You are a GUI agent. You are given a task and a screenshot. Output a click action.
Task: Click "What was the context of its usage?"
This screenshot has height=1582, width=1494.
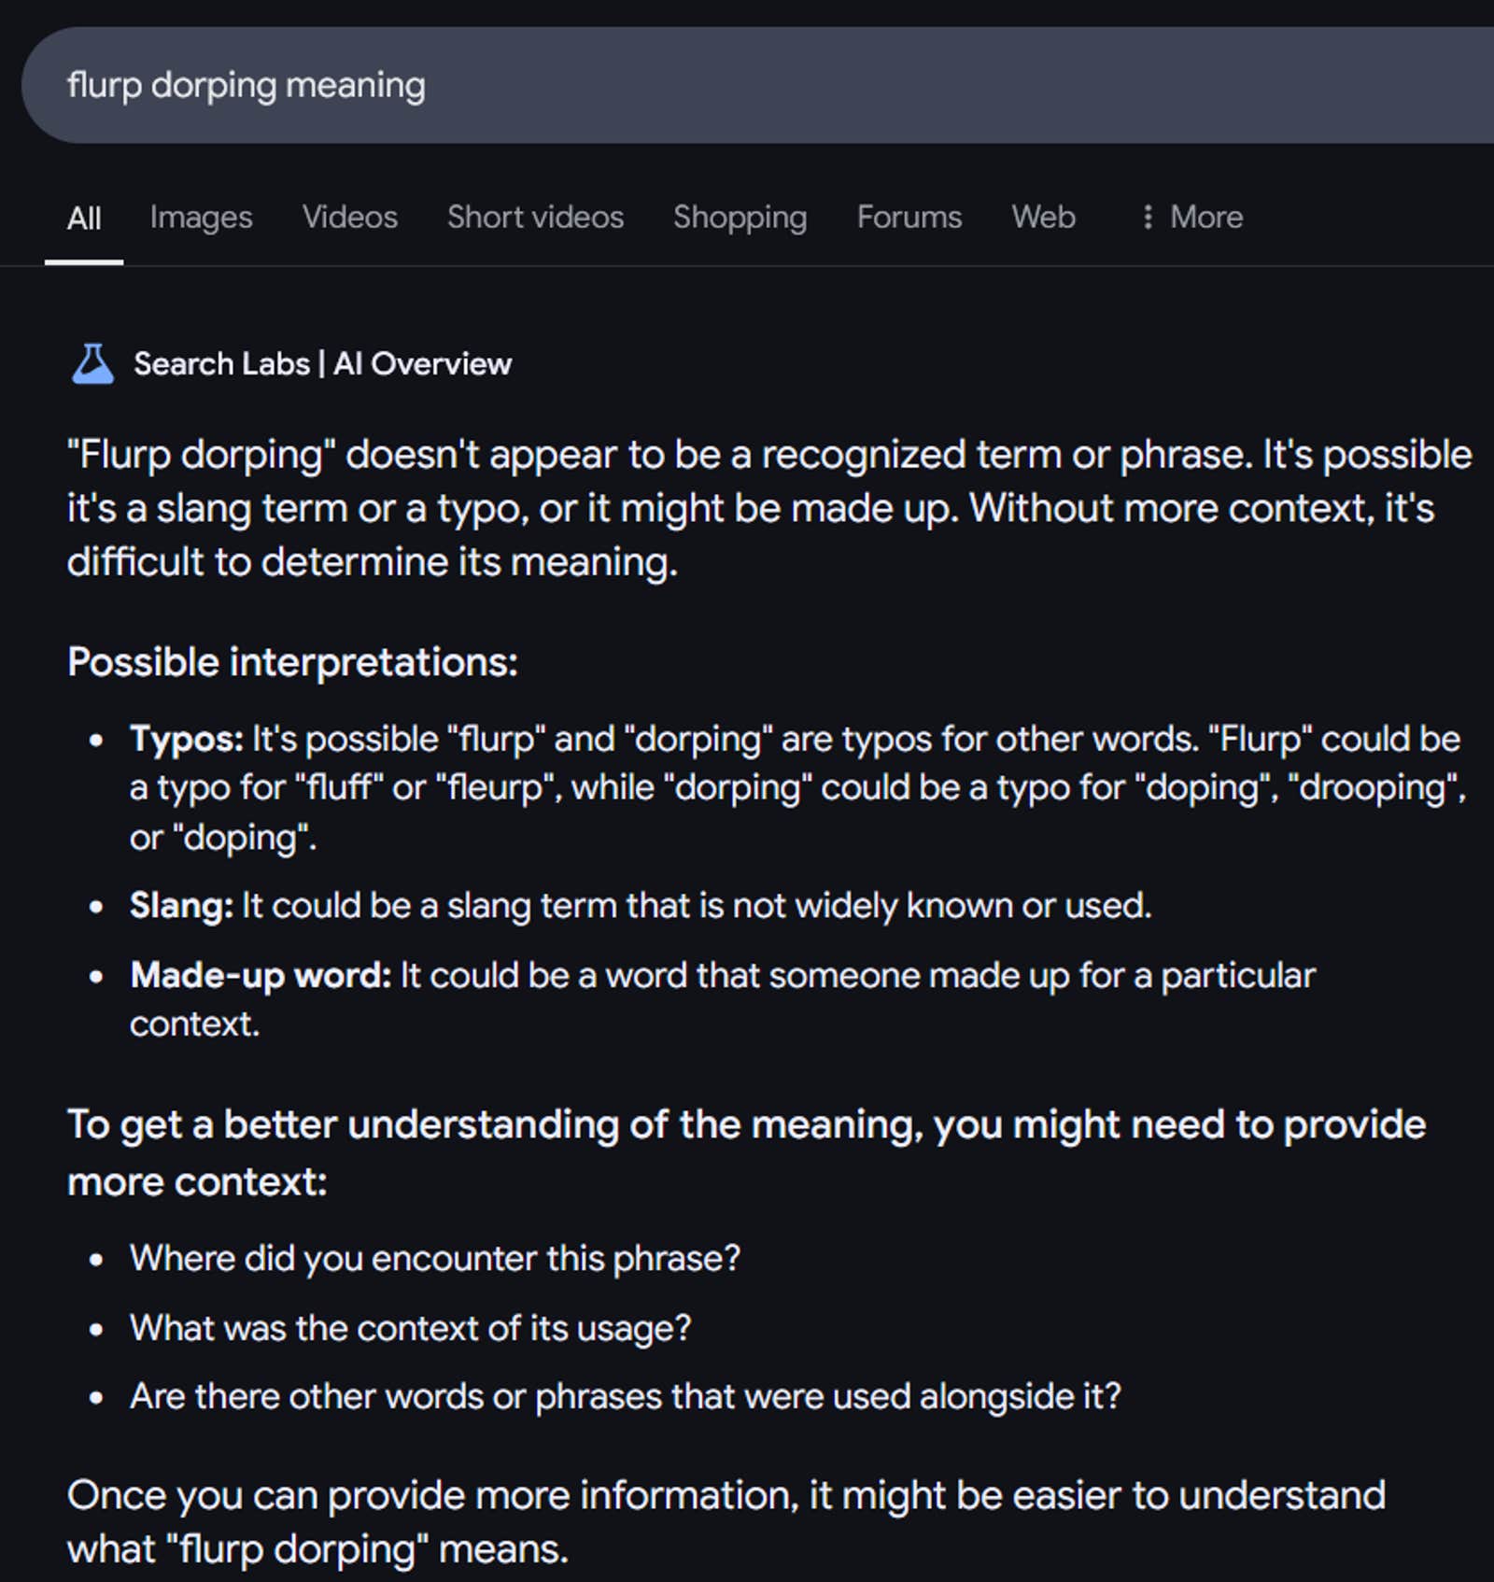tap(410, 1328)
